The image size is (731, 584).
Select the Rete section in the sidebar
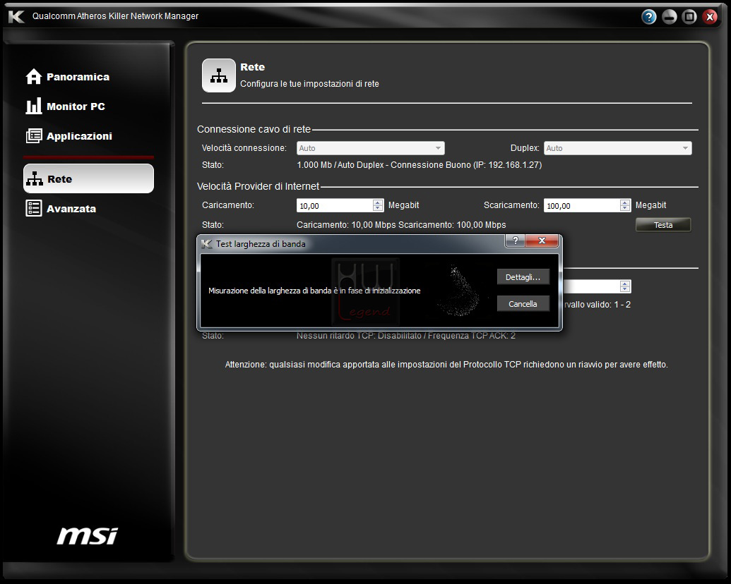[x=88, y=178]
